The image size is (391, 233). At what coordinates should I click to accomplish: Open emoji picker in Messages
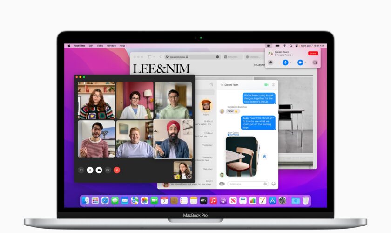click(274, 184)
